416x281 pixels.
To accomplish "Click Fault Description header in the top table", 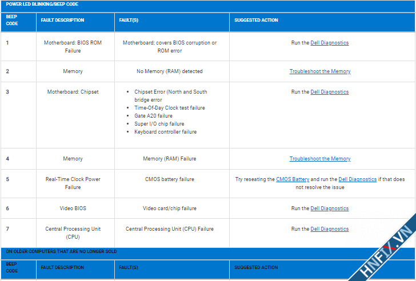I will point(62,20).
